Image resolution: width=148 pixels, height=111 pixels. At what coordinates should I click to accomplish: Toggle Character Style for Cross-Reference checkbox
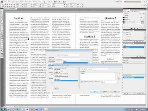pos(81,82)
